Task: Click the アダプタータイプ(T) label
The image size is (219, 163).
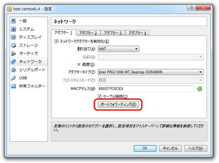Action: (x=82, y=72)
